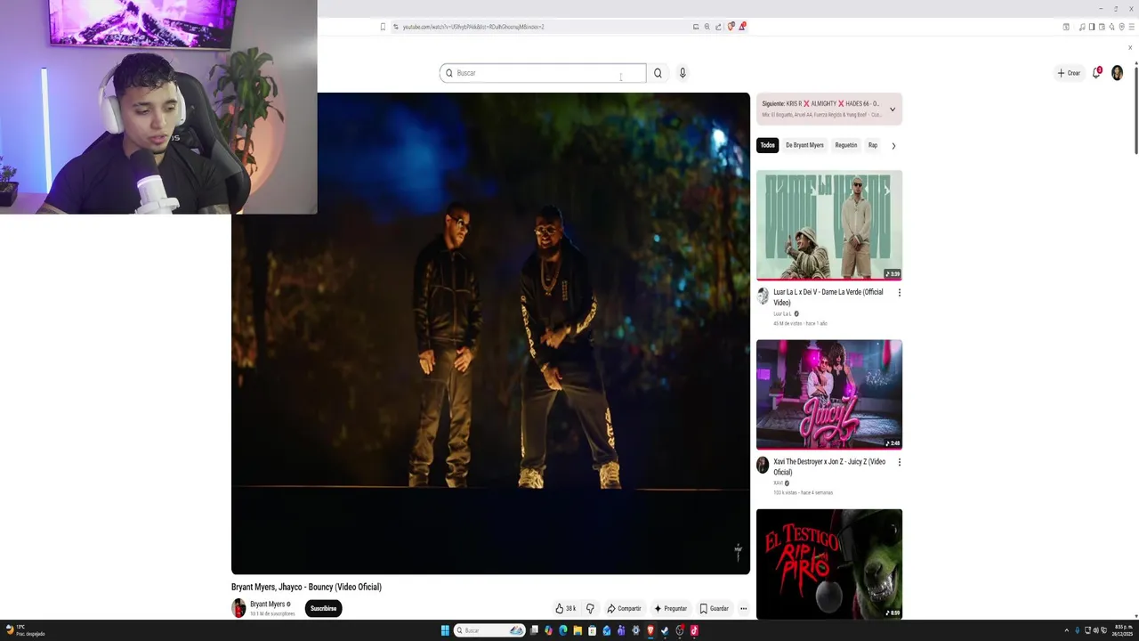Screen dimensions: 1139x641
Task: Like the video with thumbs up
Action: pyautogui.click(x=565, y=609)
